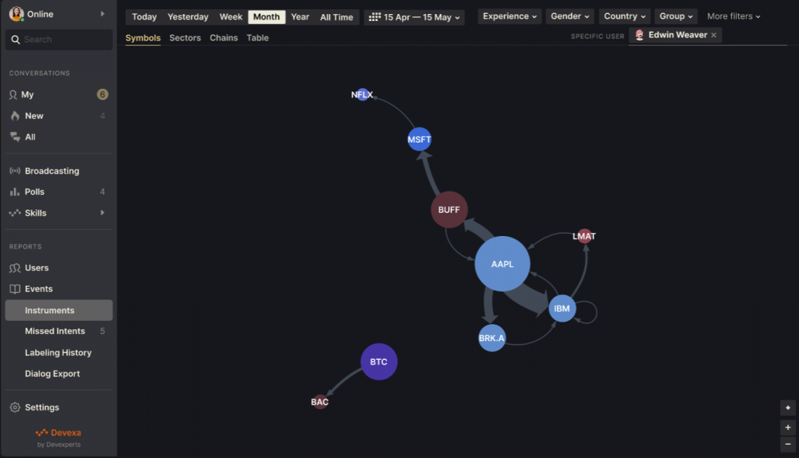
Task: Click the badge showing 6 on My
Action: coord(102,95)
